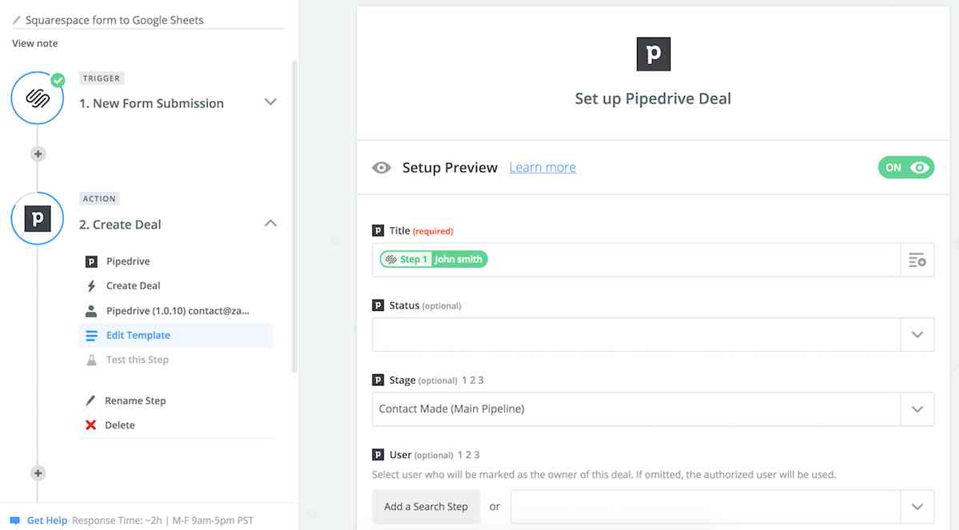Viewport: 959px width, 530px height.
Task: Click the plus icon between trigger and action steps
Action: (38, 153)
